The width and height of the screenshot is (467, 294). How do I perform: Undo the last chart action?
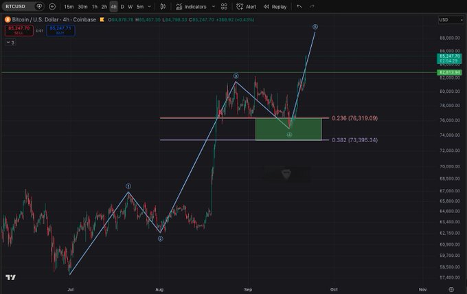[299, 7]
